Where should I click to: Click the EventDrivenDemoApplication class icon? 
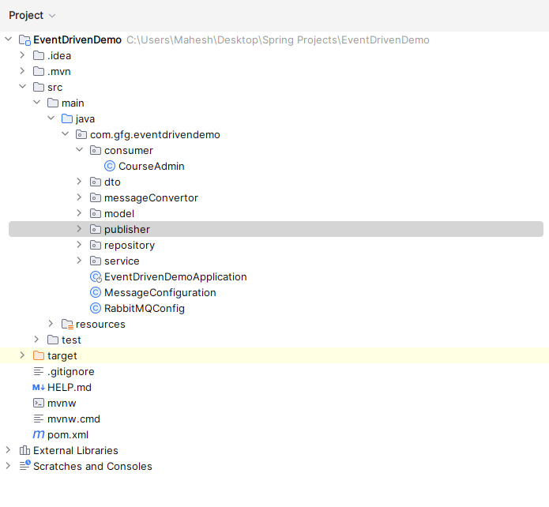(x=96, y=276)
